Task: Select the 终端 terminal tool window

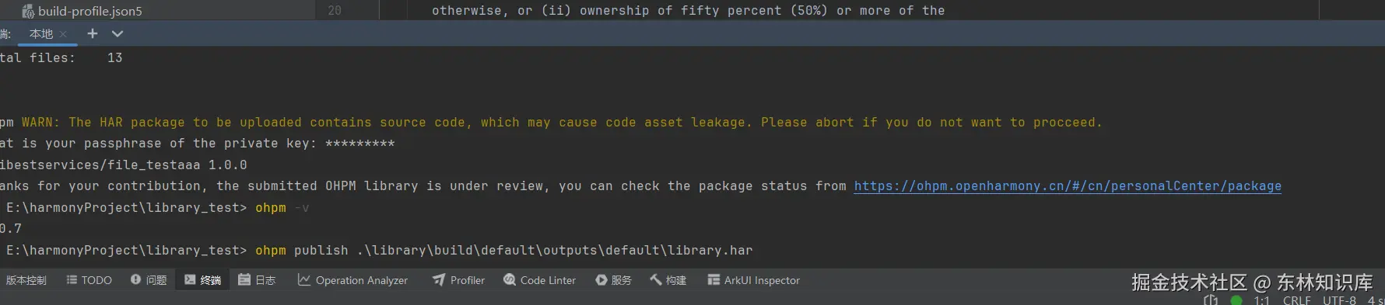Action: (203, 280)
